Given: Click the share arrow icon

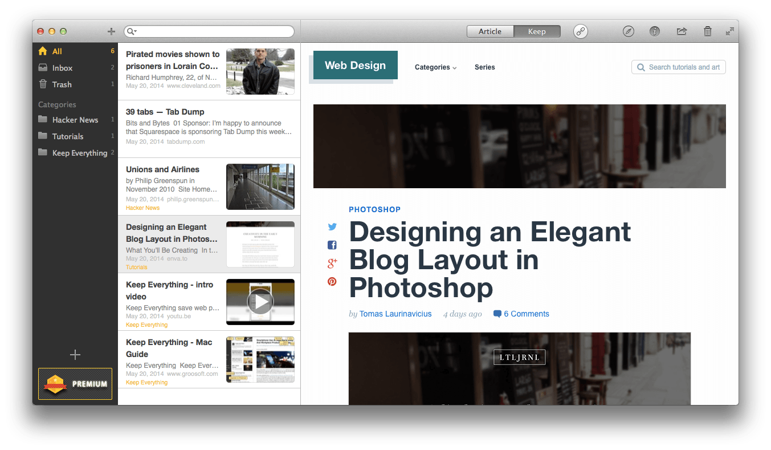Looking at the screenshot, I should pyautogui.click(x=682, y=31).
